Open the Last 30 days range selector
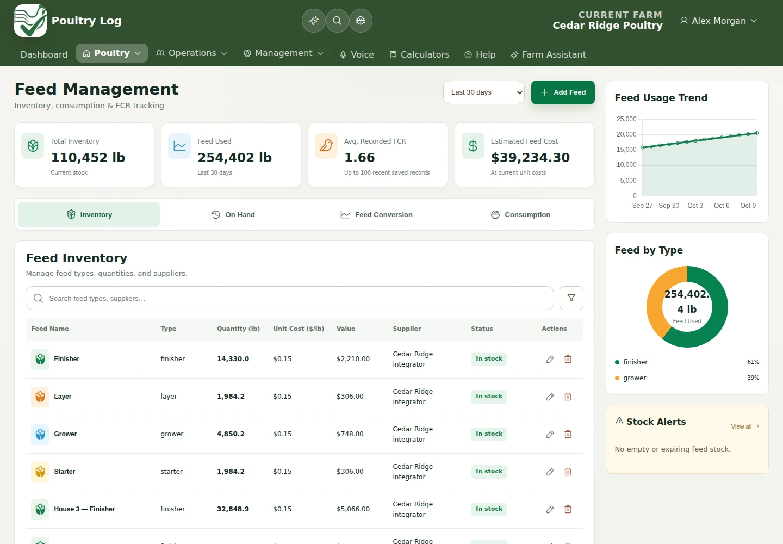Viewport: 783px width, 544px height. 484,92
